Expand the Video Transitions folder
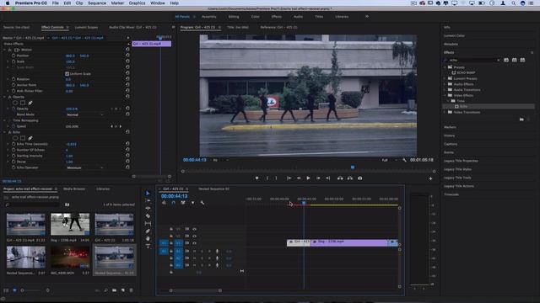Viewport: 540px width, 303px height. (445, 112)
